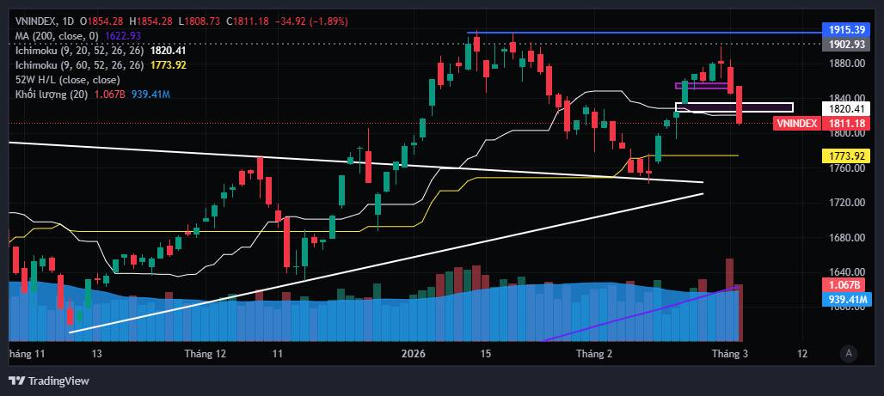Screen dimensions: 884x396
Task: Click the Tháng 2 label on time axis
Action: [x=594, y=353]
